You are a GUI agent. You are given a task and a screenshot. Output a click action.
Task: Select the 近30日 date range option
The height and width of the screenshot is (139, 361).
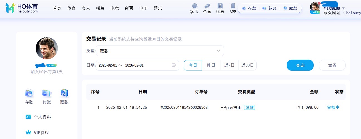(247, 65)
